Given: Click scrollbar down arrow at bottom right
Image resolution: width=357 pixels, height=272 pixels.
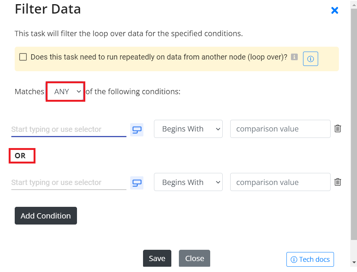Looking at the screenshot, I should pyautogui.click(x=354, y=263).
